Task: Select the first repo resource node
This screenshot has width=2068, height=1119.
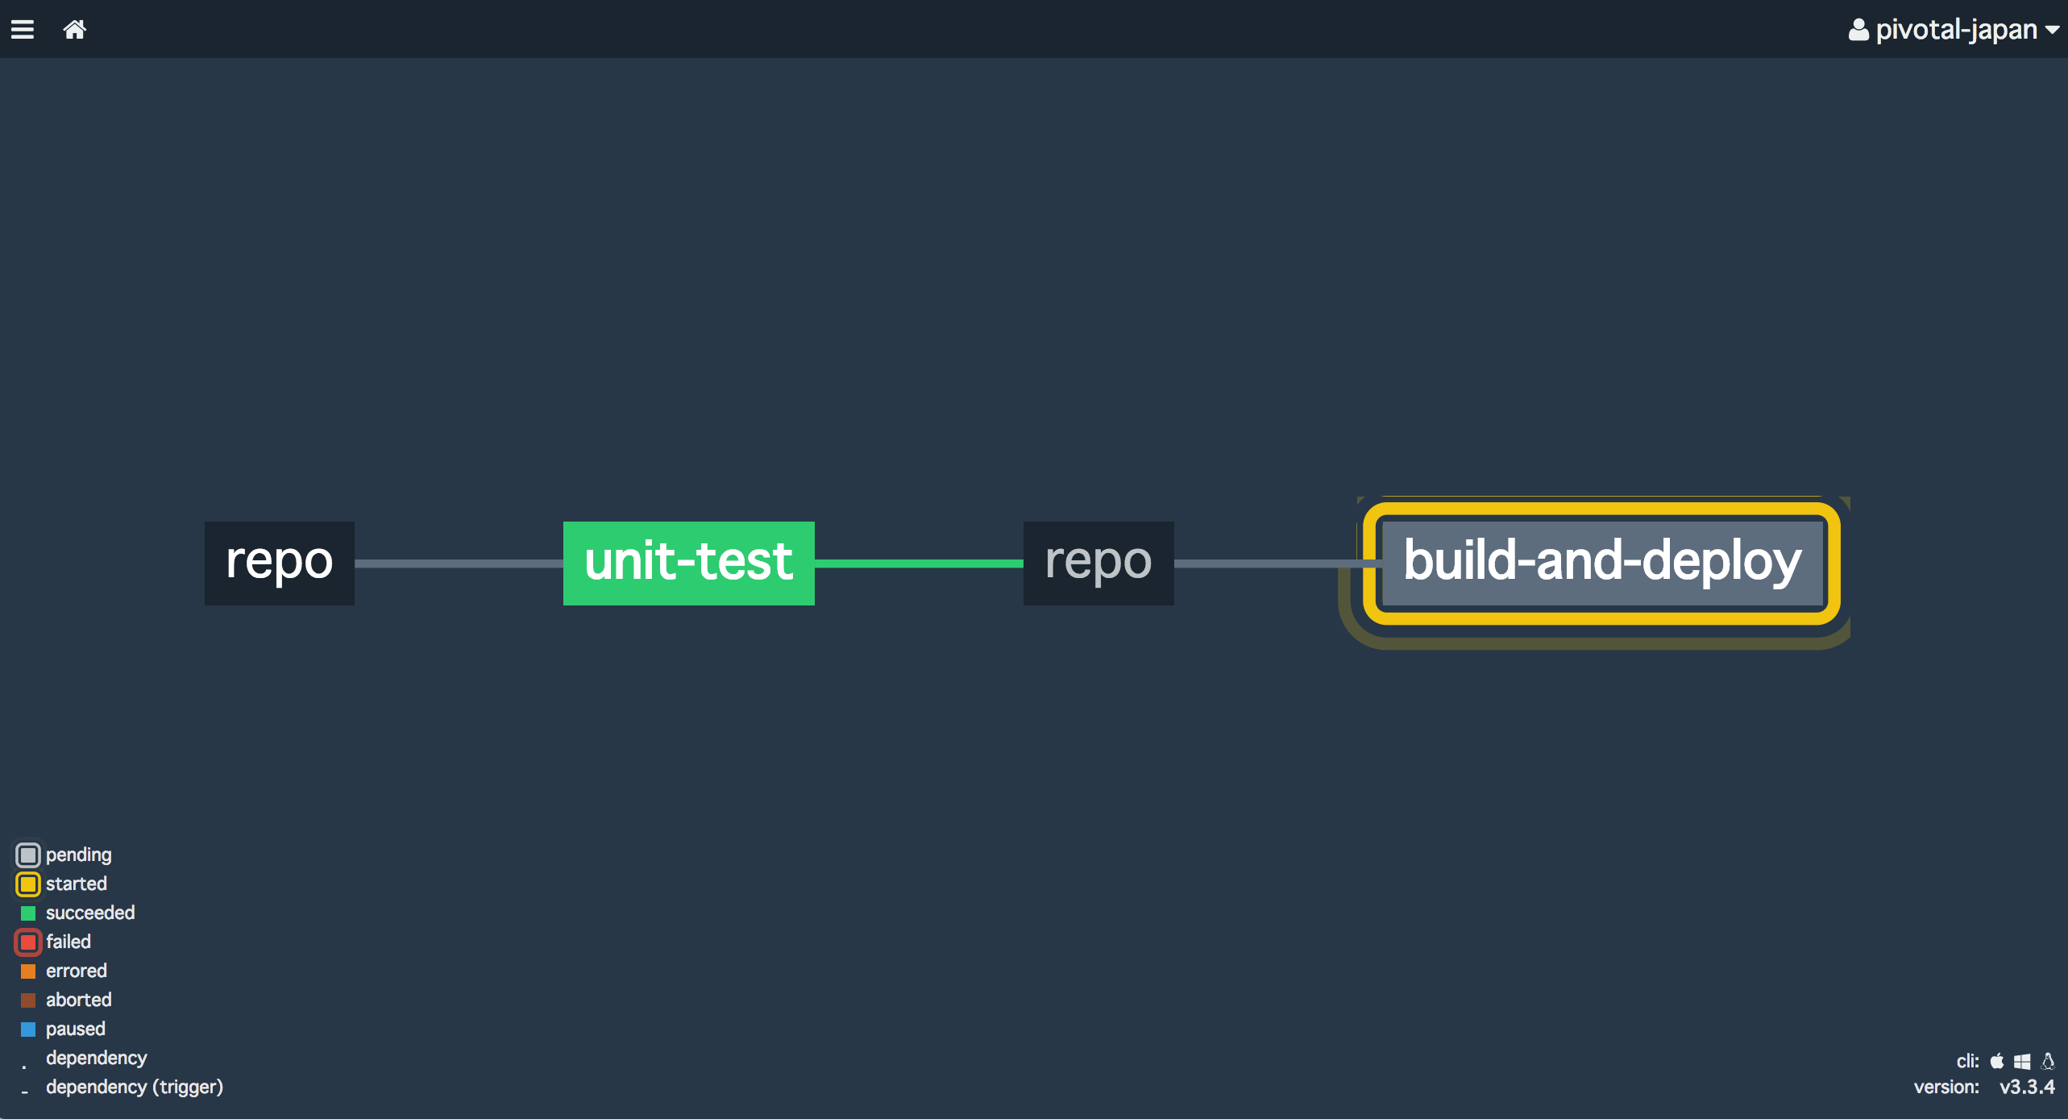Action: click(x=279, y=563)
